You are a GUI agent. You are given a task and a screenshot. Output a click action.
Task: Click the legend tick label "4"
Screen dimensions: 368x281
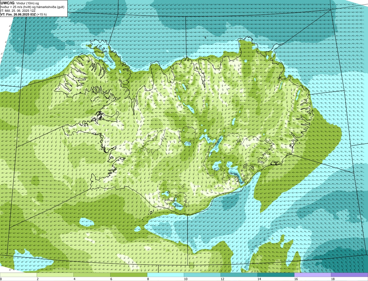click(x=74, y=279)
